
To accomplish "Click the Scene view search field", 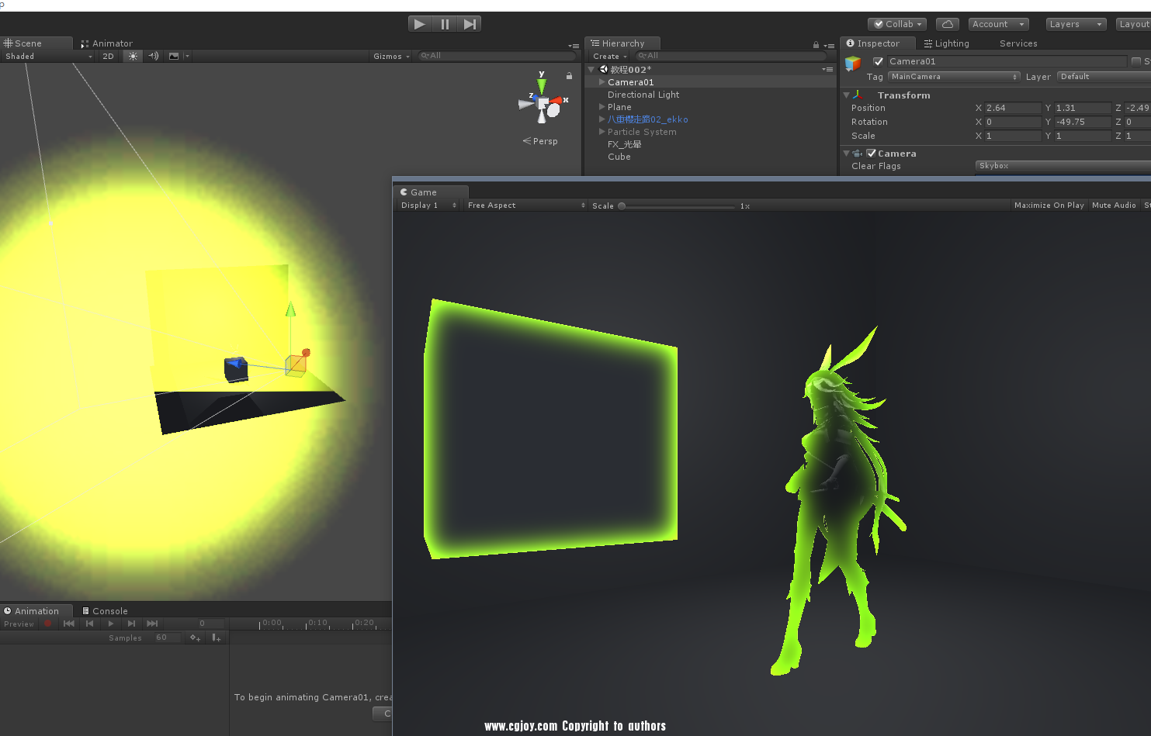I will (497, 56).
